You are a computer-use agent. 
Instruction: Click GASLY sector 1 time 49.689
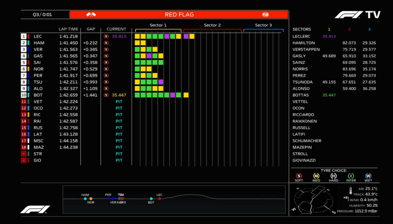click(329, 56)
